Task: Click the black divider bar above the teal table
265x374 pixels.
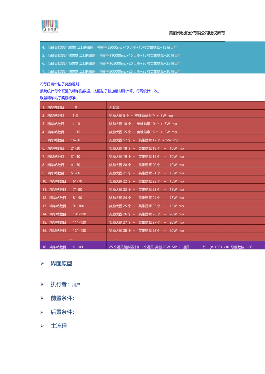Action: [x=132, y=41]
